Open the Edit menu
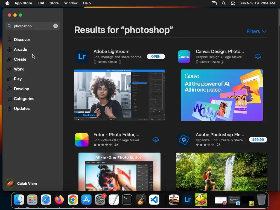The width and height of the screenshot is (280, 210). coord(41,3)
